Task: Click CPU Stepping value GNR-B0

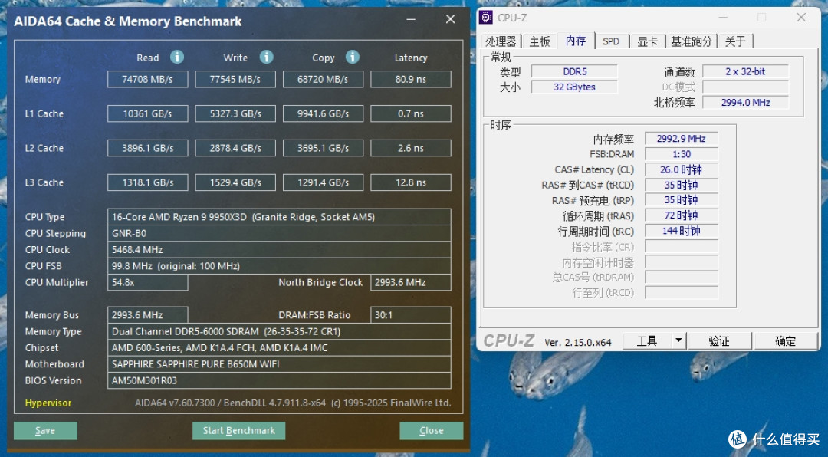Action: tap(279, 234)
